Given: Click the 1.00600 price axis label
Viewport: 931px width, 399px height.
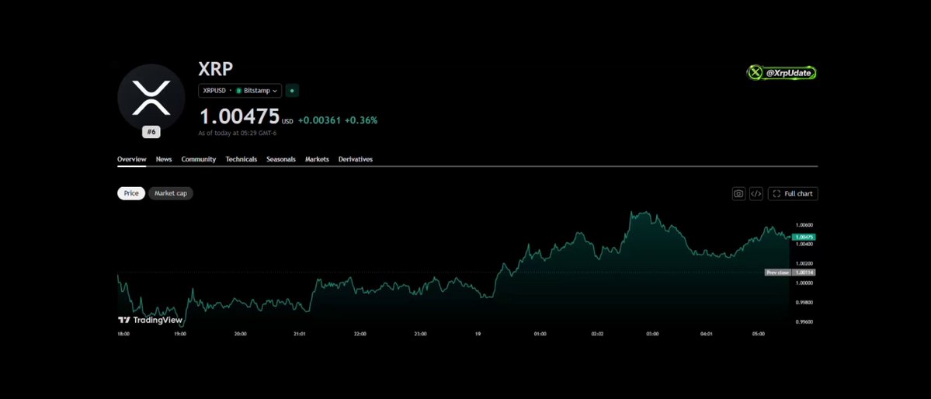Looking at the screenshot, I should tap(804, 225).
